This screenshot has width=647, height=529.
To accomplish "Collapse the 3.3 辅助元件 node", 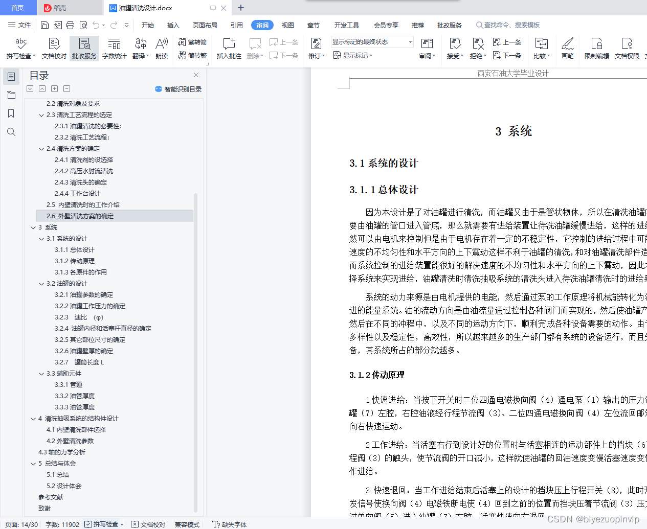I will click(41, 374).
